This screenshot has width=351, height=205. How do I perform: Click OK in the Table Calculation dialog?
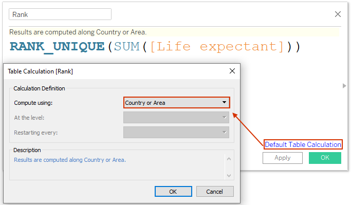(173, 192)
